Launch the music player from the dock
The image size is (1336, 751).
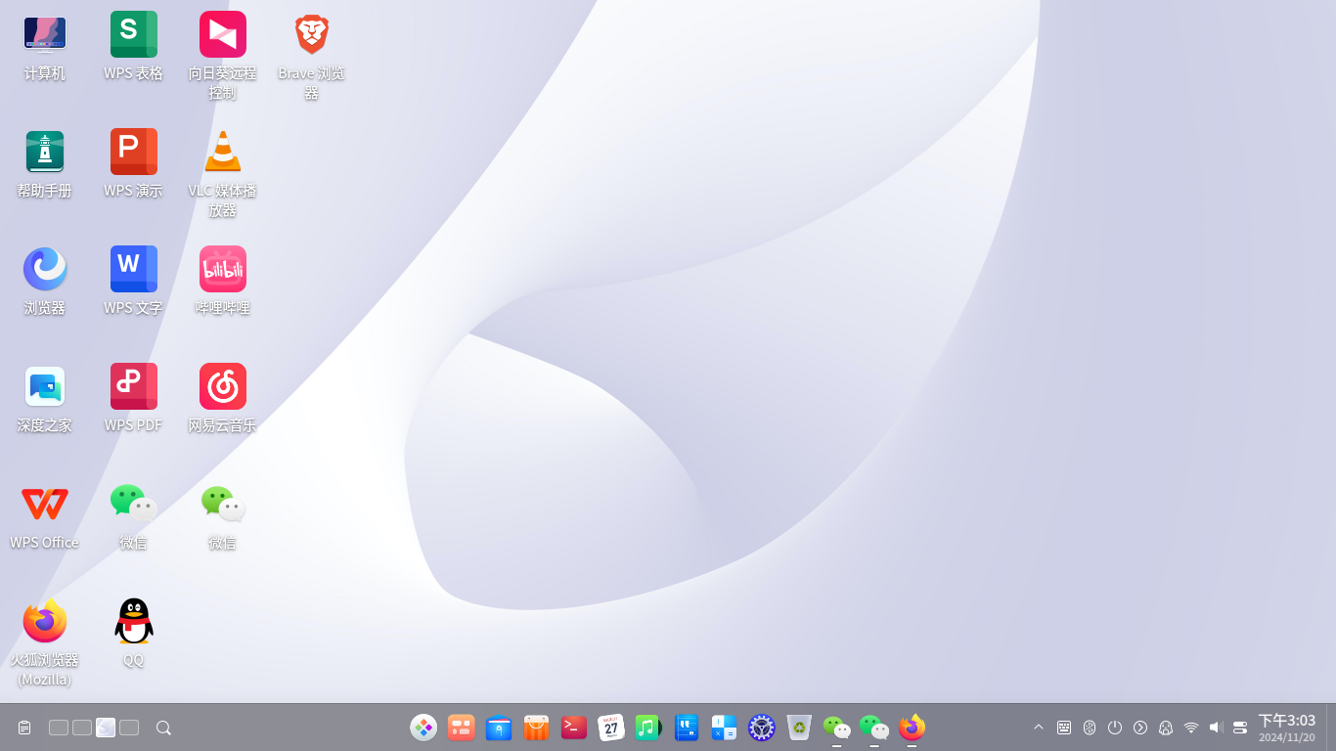coord(648,728)
